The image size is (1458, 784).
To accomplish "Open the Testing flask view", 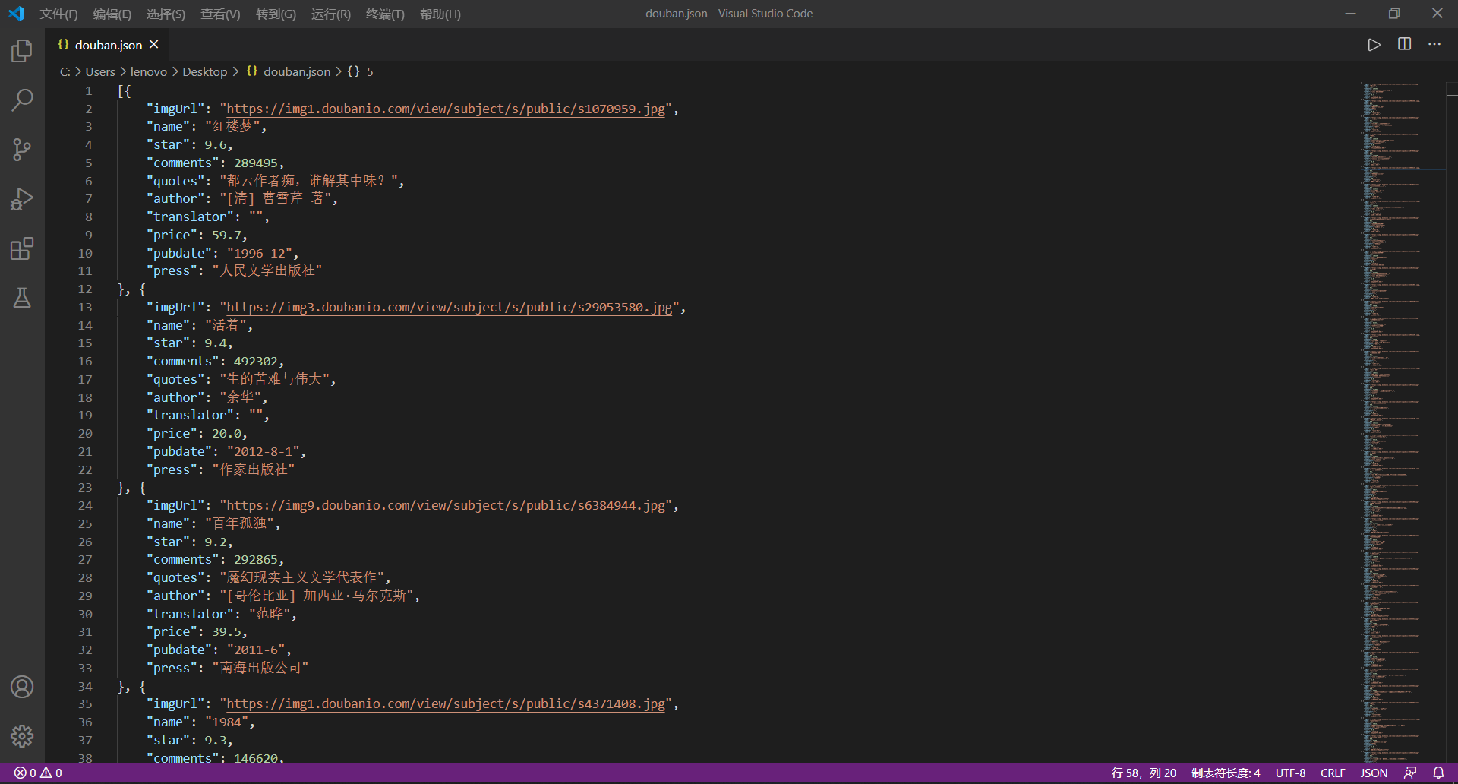I will pyautogui.click(x=22, y=298).
